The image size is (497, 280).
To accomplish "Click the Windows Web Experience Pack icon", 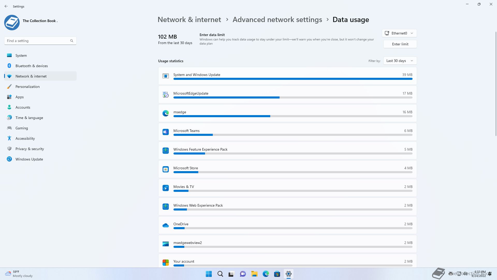I will pyautogui.click(x=166, y=207).
